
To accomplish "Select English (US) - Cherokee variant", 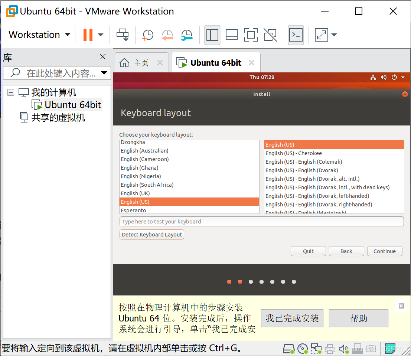I will pyautogui.click(x=334, y=153).
